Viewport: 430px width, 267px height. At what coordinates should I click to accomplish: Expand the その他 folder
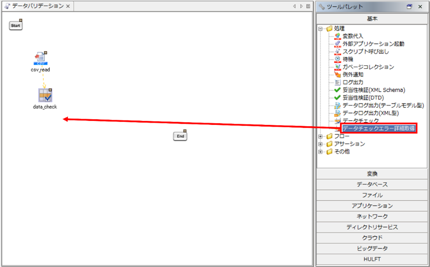(x=321, y=151)
